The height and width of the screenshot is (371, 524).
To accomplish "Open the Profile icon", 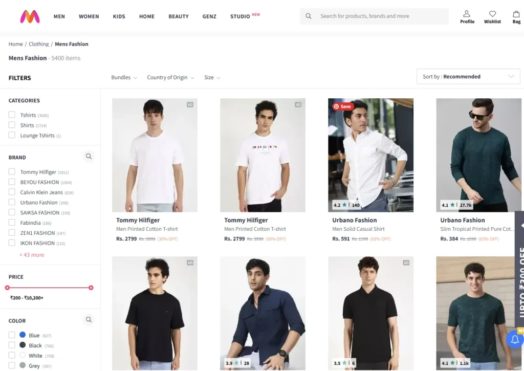I will [467, 17].
